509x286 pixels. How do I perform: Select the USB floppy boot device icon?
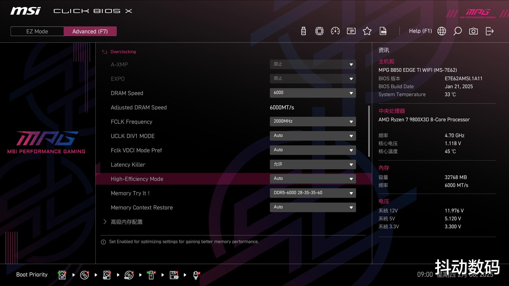pyautogui.click(x=174, y=275)
